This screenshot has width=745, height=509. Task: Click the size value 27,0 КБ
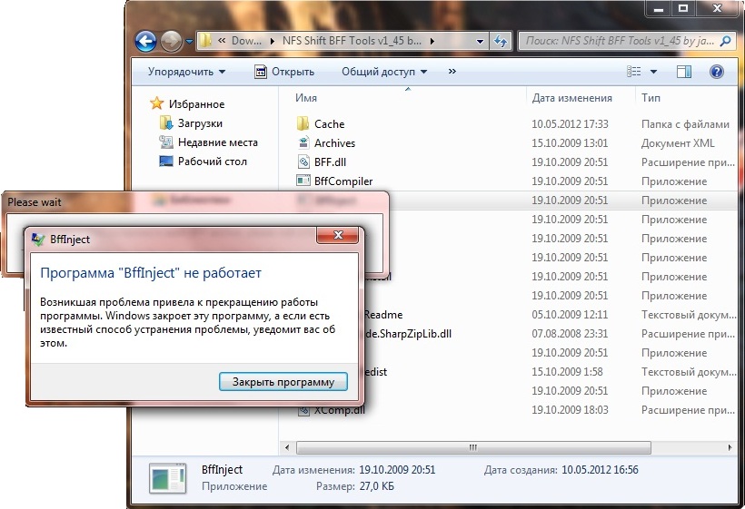[377, 485]
